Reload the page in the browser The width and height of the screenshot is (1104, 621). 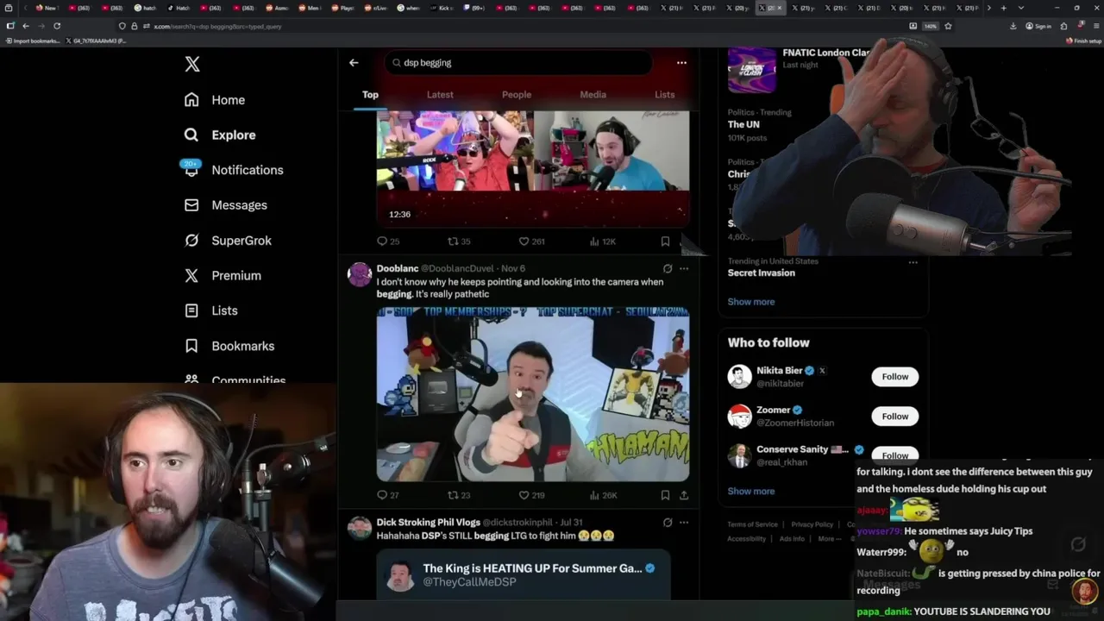tap(57, 26)
